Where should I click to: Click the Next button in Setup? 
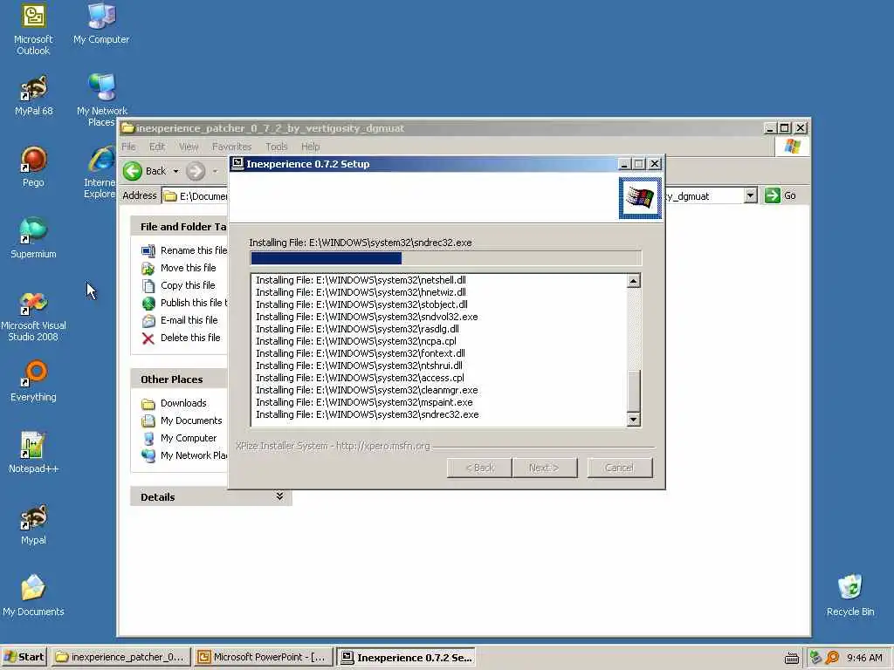[x=545, y=468]
